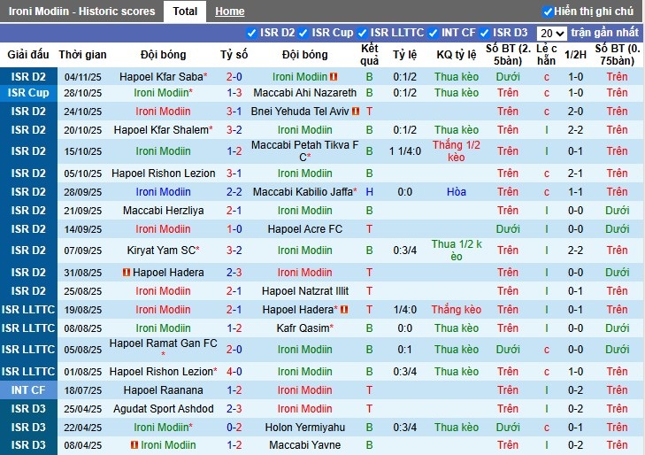Screen dimensions: 645x455
Task: Open the recent matches count dropdown
Action: 551,34
